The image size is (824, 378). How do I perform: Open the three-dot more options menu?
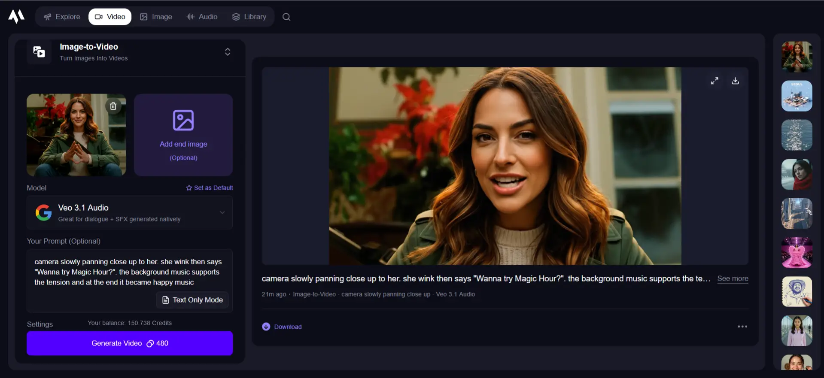[742, 327]
